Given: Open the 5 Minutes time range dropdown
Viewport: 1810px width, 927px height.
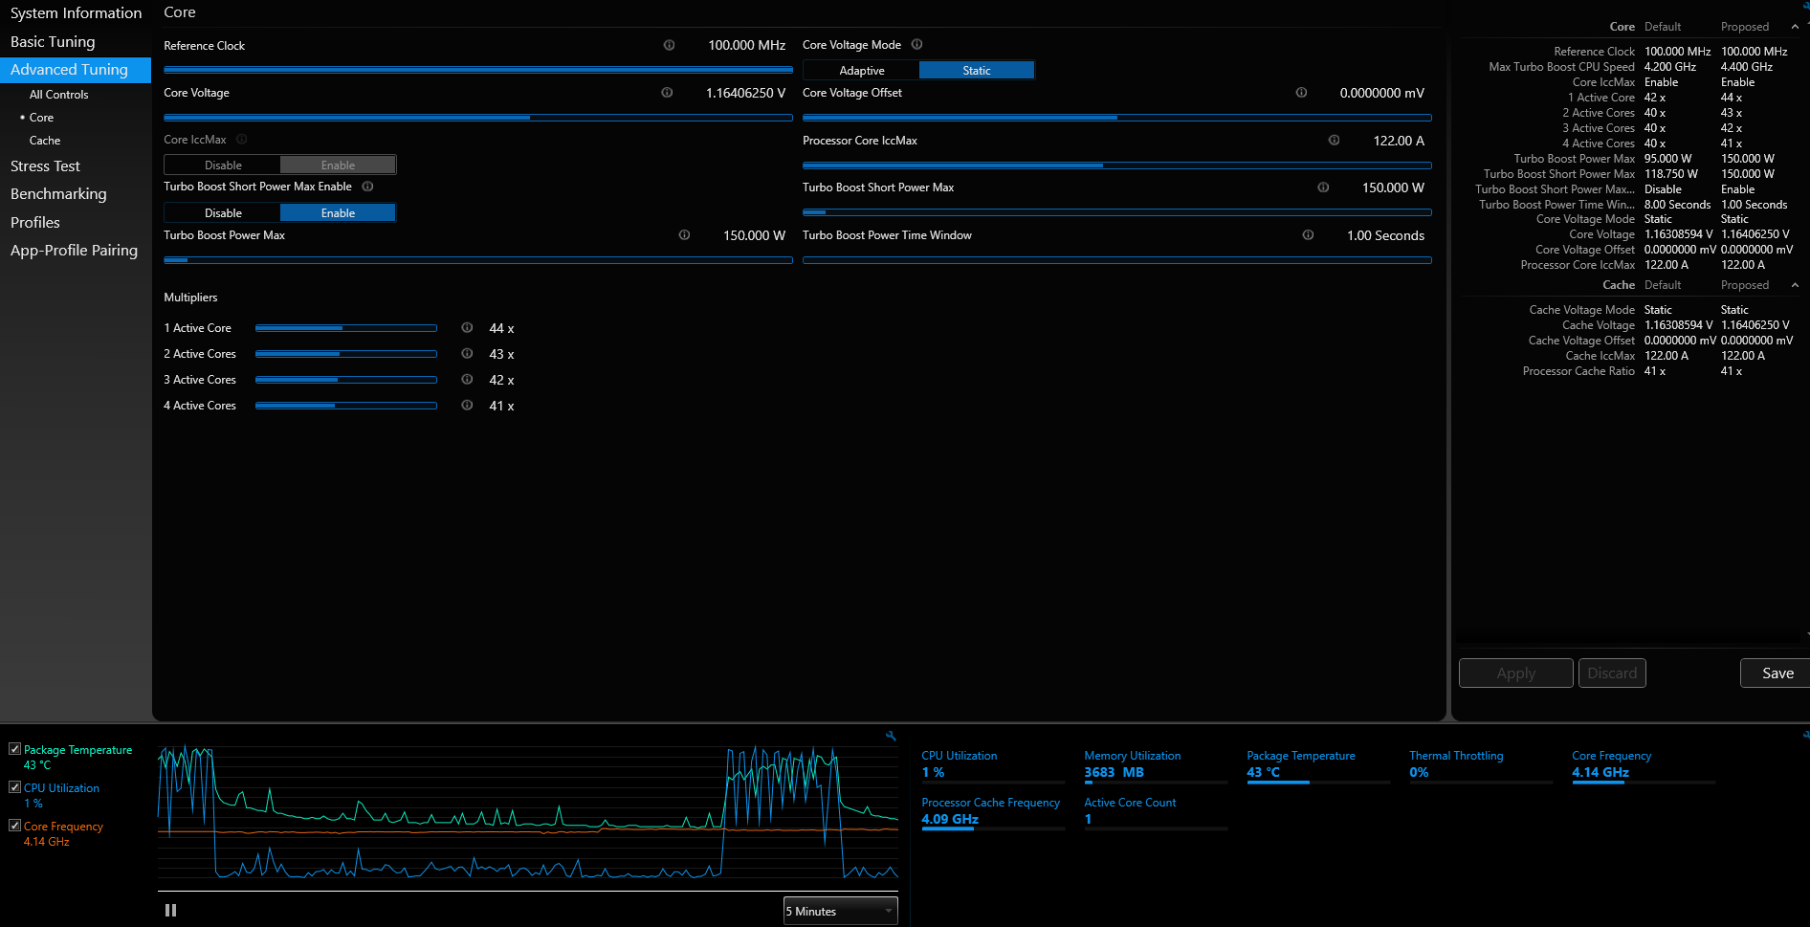Looking at the screenshot, I should (840, 911).
